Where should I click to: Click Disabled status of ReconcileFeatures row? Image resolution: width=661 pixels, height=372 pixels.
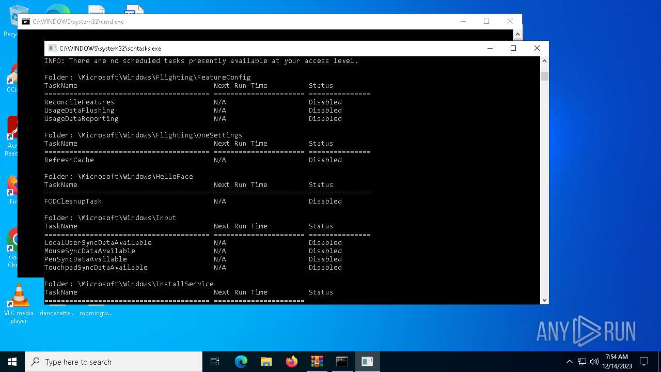coord(325,102)
